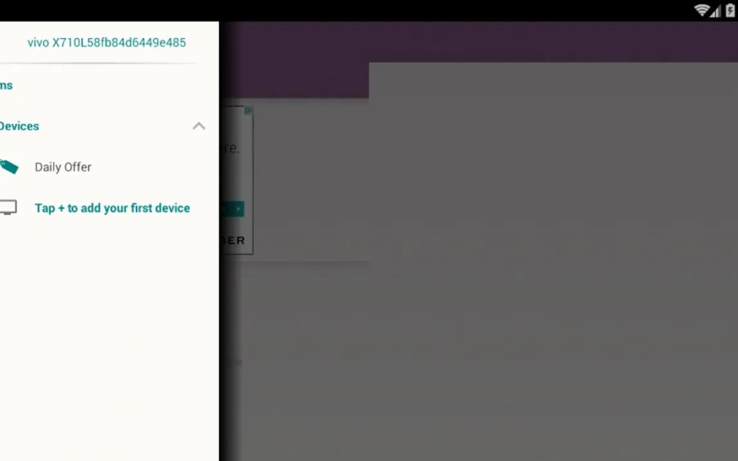Image resolution: width=738 pixels, height=461 pixels.
Task: Dismiss the drawer by tapping the large grey panel
Action: (x=553, y=258)
